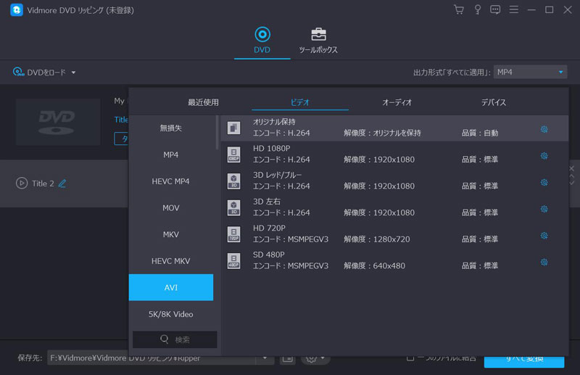Open the DVDをロード dropdown arrow

click(73, 73)
